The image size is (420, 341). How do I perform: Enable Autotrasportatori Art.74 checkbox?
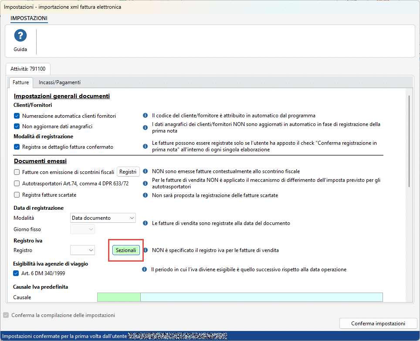click(17, 184)
